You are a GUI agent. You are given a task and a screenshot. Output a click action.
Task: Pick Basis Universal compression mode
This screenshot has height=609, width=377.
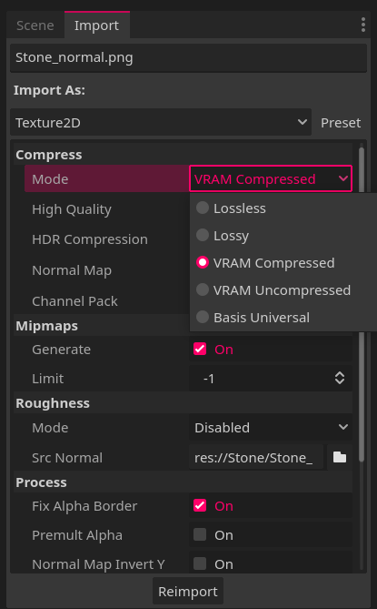253,317
